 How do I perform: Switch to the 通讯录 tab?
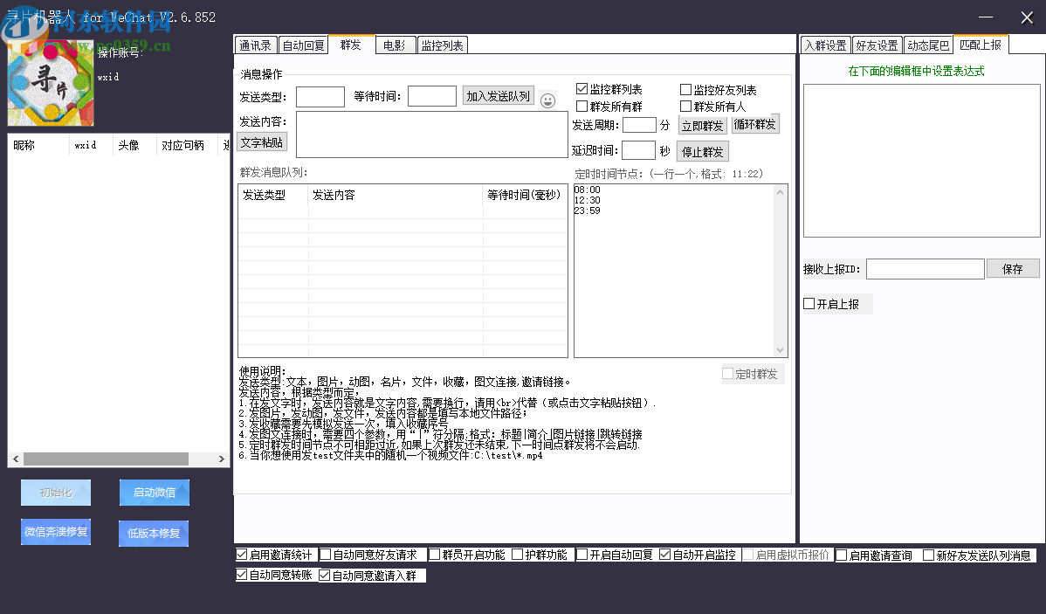(255, 44)
